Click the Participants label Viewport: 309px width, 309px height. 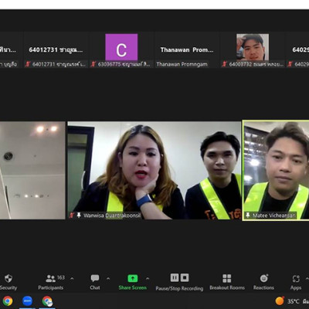(x=50, y=287)
